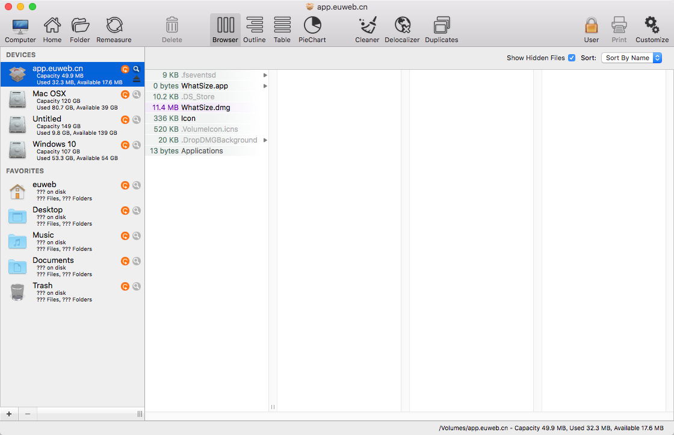Viewport: 674px width, 435px height.
Task: Switch to Outline view
Action: tap(255, 30)
